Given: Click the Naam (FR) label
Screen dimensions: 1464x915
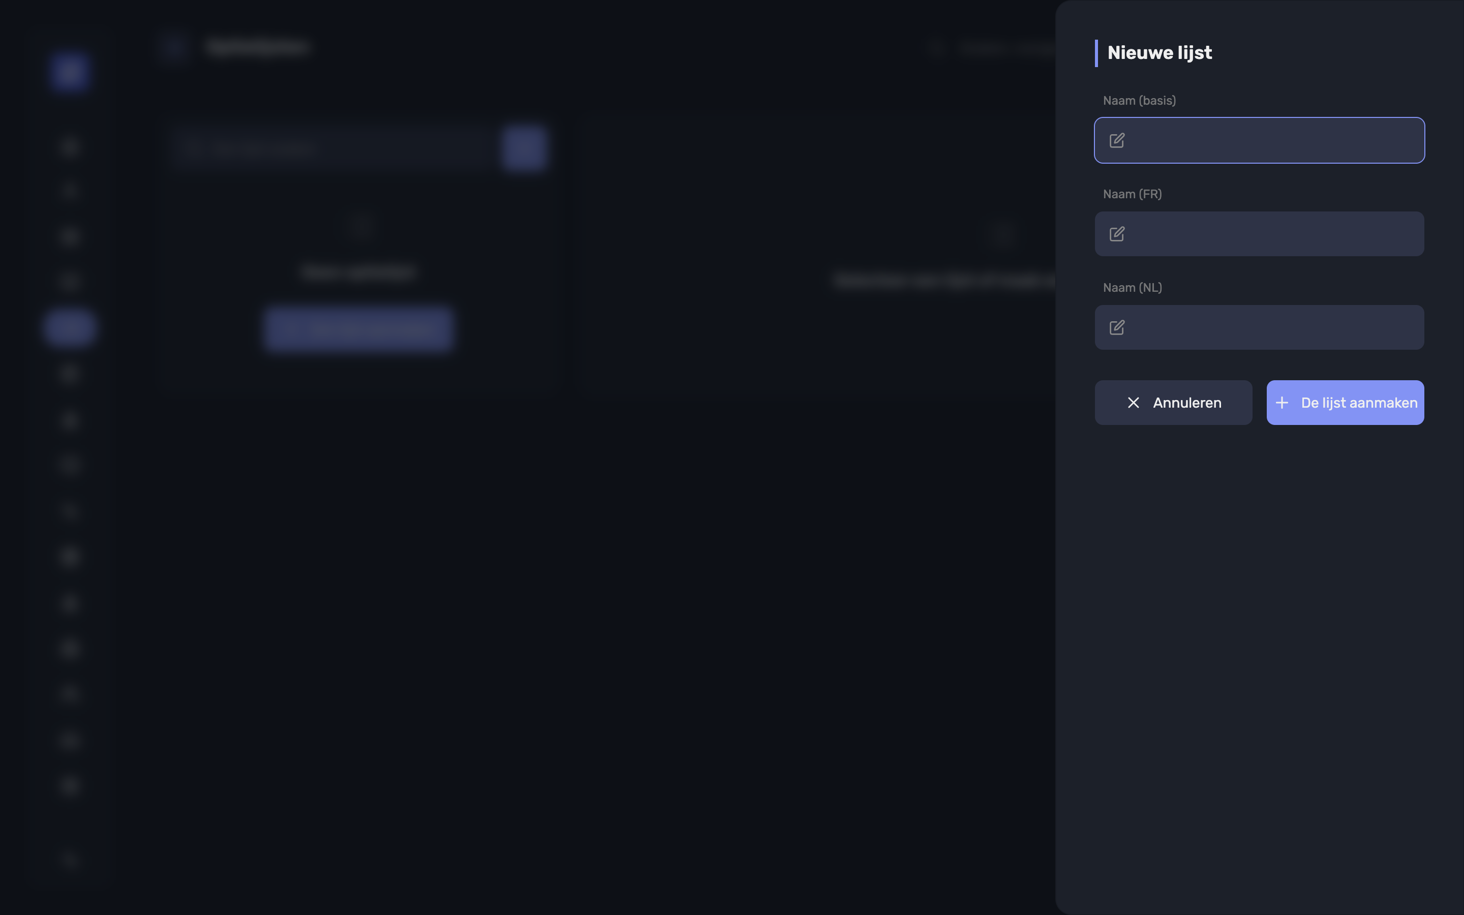Looking at the screenshot, I should 1132,194.
